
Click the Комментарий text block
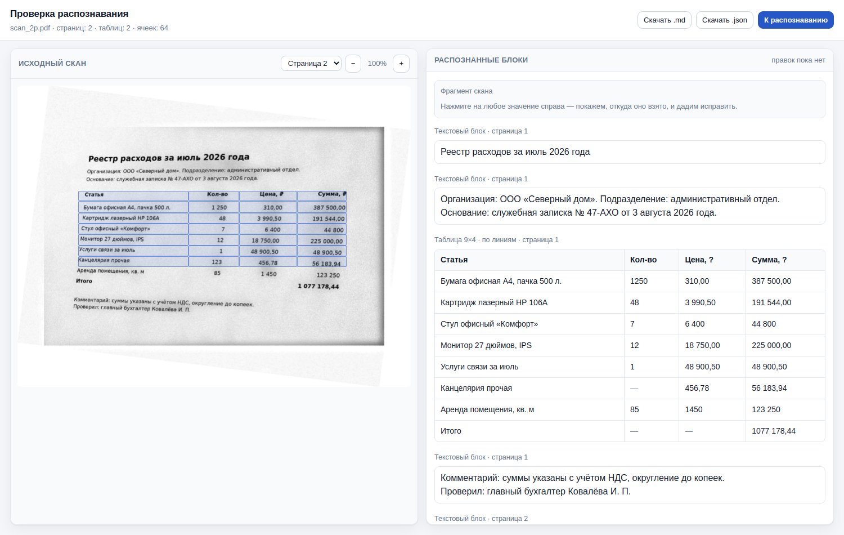(x=630, y=485)
